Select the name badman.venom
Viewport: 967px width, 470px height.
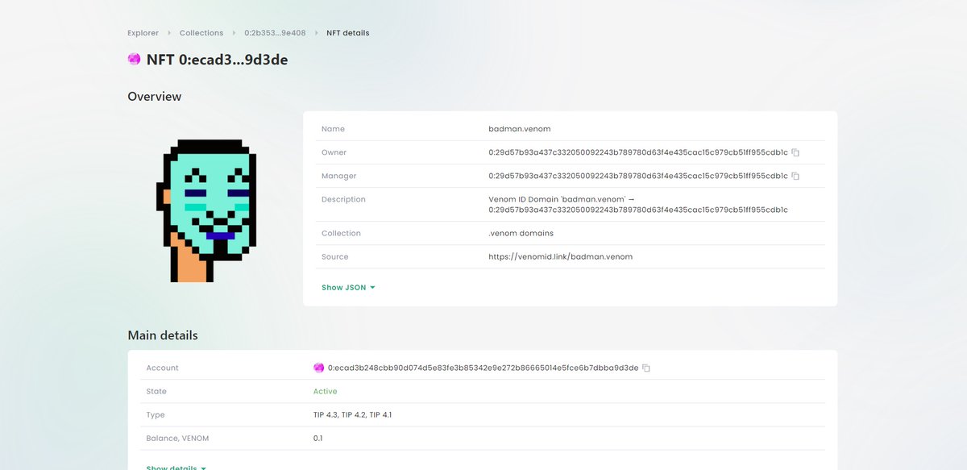point(520,129)
